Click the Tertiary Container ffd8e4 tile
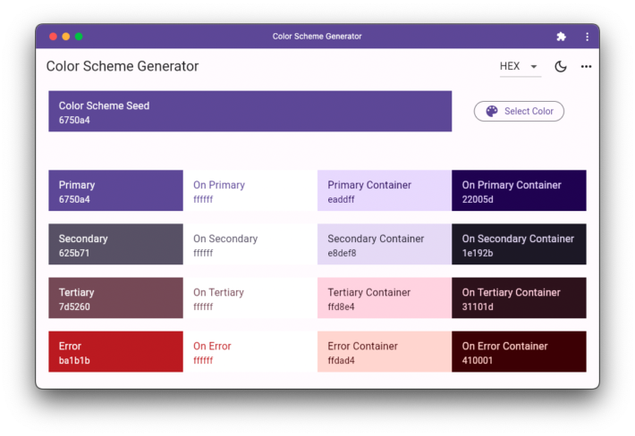635x436 pixels. pyautogui.click(x=385, y=298)
